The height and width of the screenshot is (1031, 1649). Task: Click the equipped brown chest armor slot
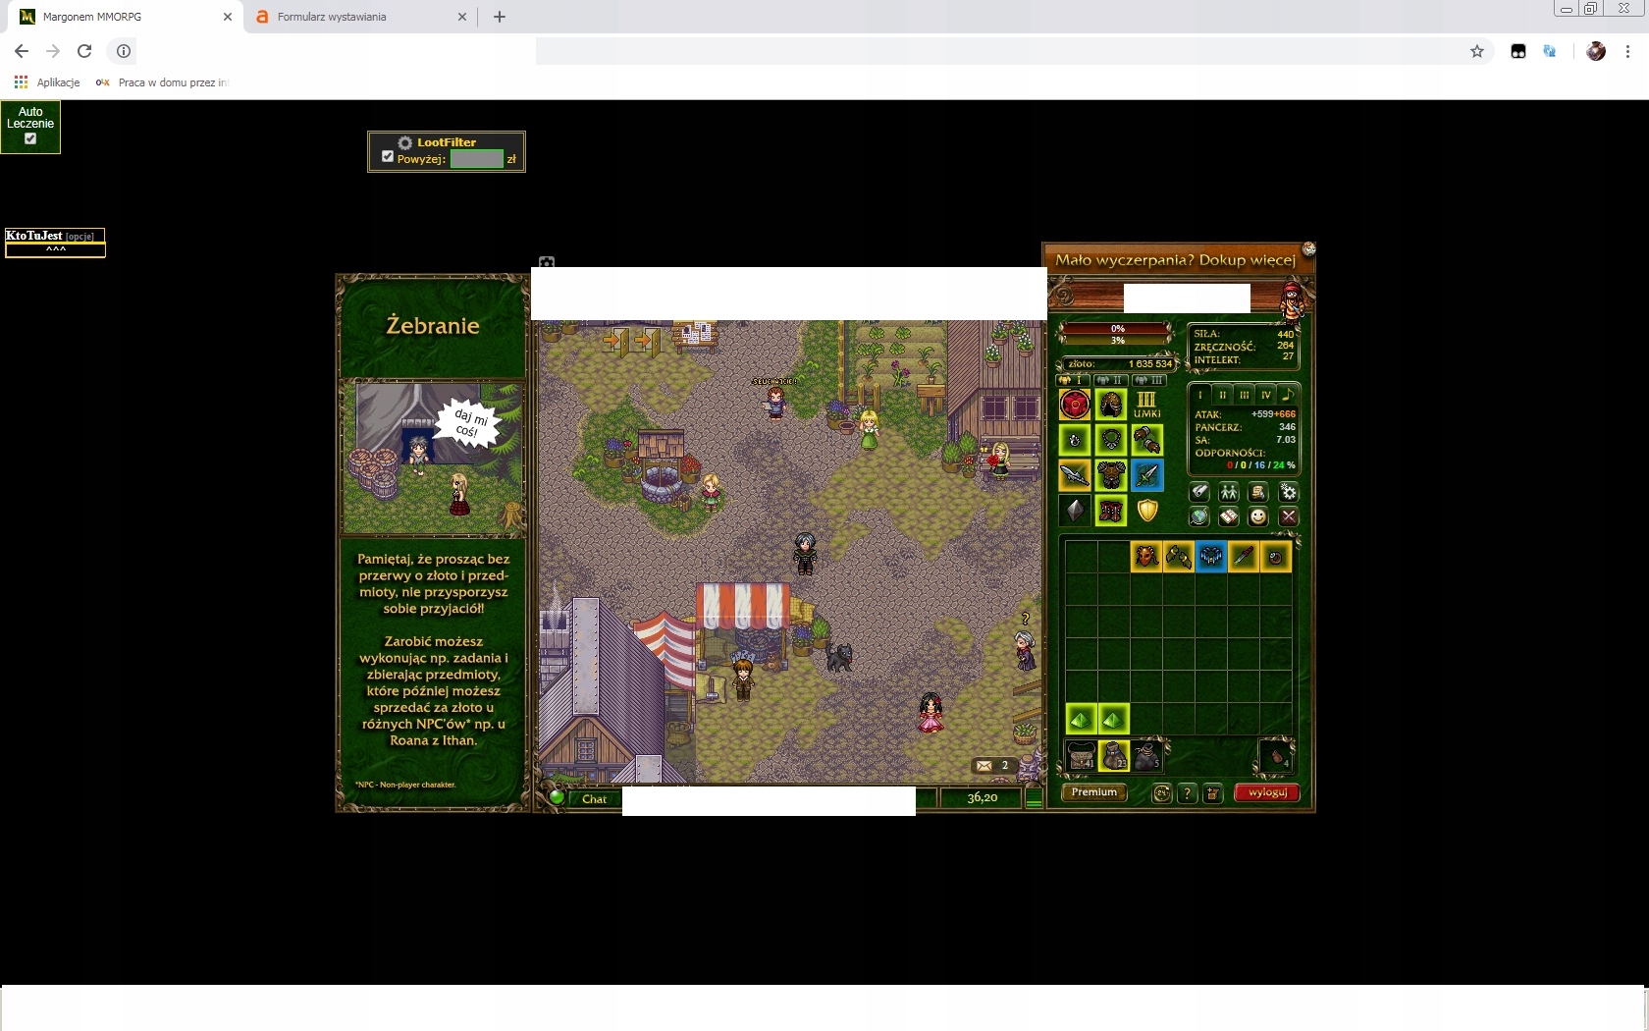[x=1111, y=475]
